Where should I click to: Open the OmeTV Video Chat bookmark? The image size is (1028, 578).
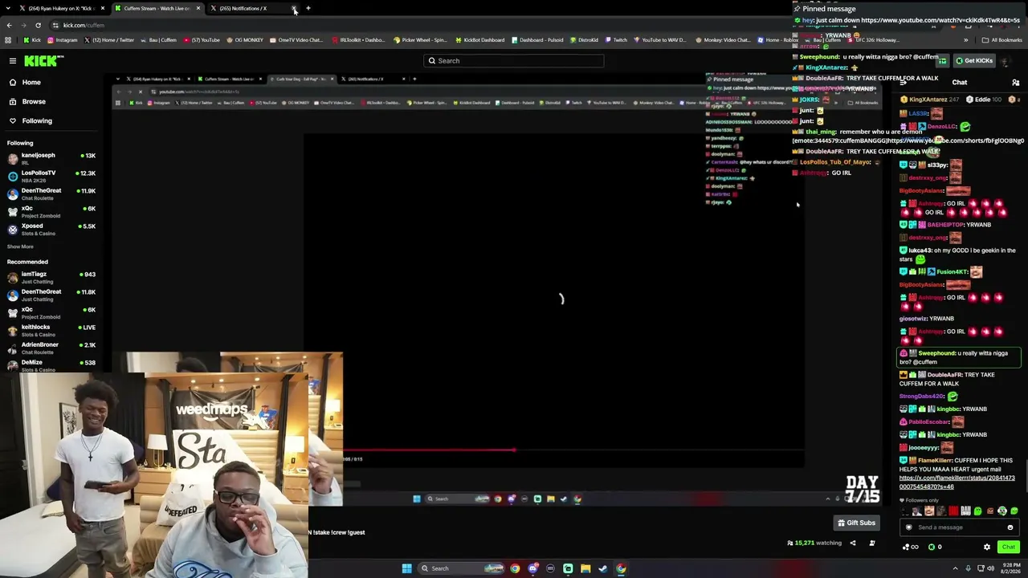click(296, 40)
